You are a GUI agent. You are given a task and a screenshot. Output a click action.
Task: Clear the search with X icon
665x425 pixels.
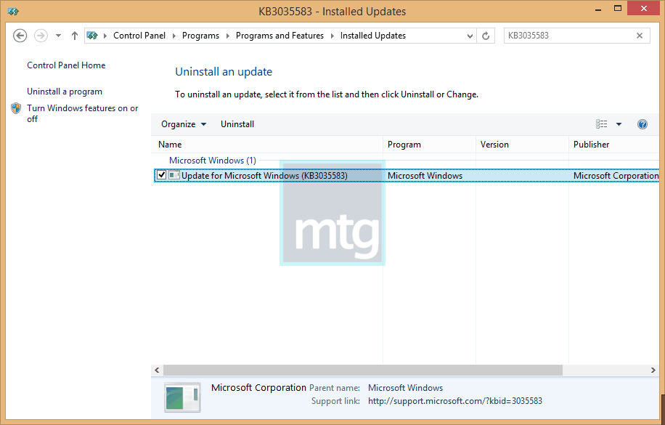point(640,36)
